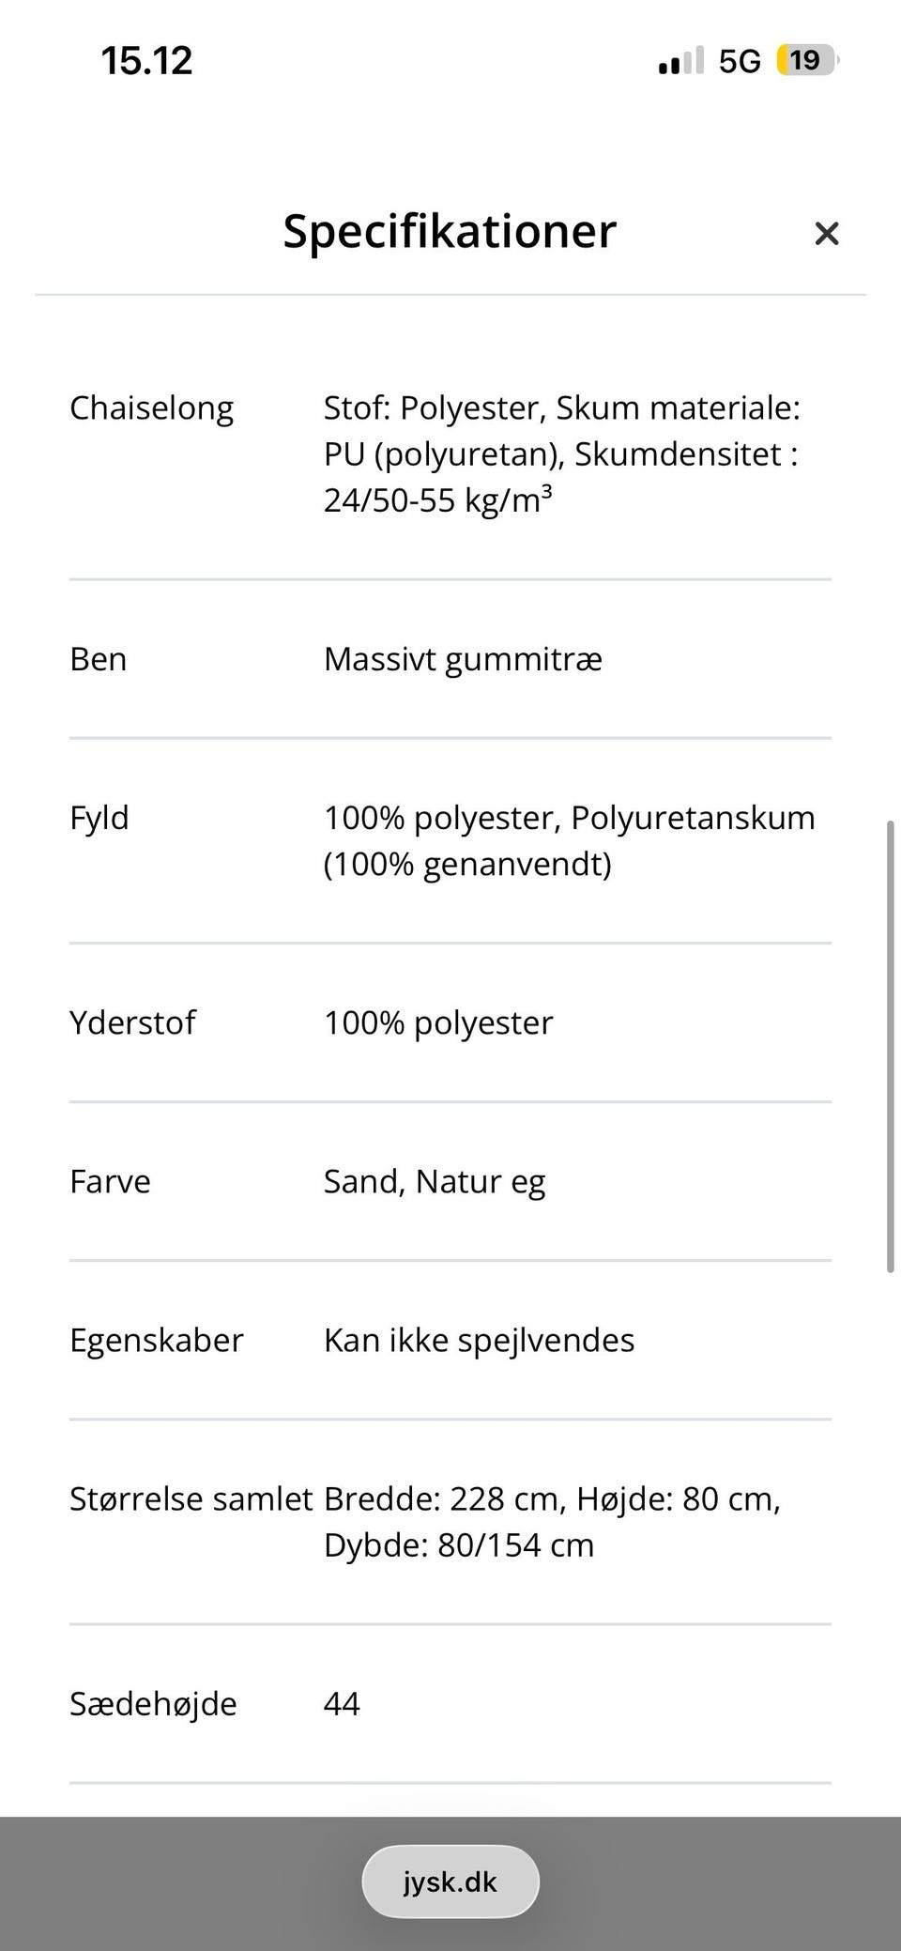Viewport: 901px width, 1951px height.
Task: Select the Ben row label
Action: (98, 659)
